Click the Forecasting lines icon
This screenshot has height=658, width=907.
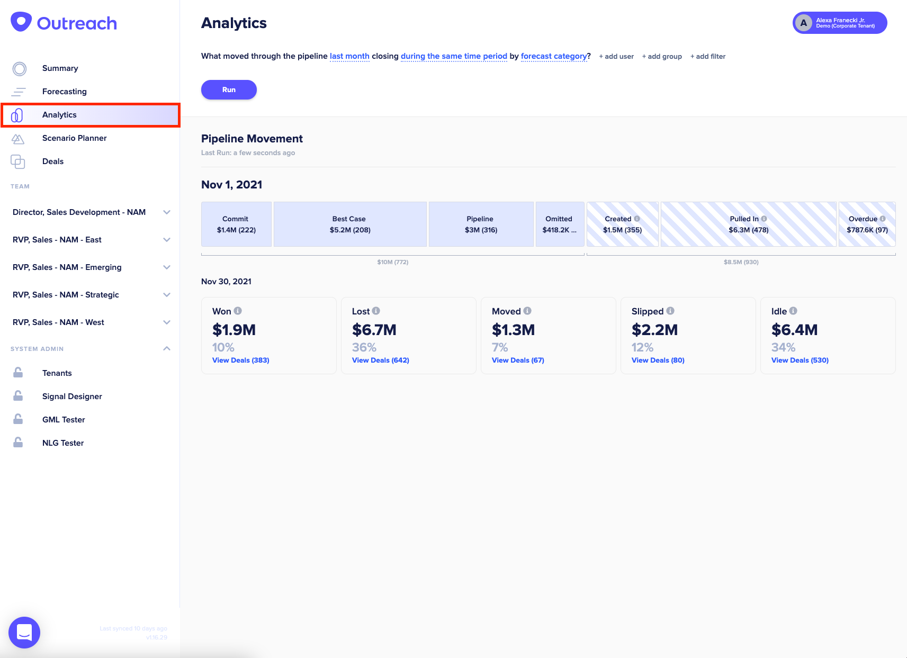pos(19,92)
